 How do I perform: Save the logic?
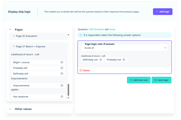coord(161,80)
